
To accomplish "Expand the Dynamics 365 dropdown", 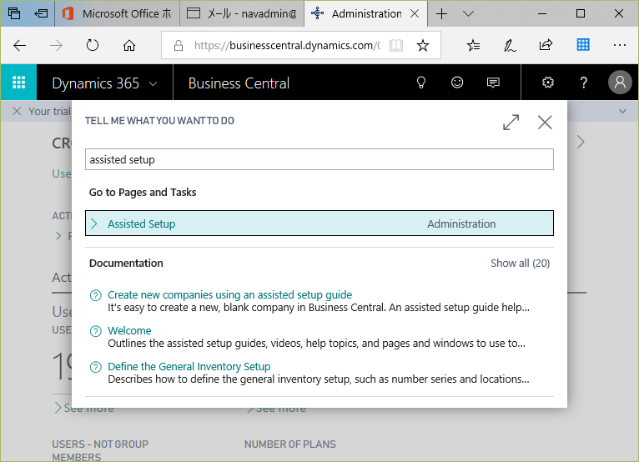I will coord(153,84).
